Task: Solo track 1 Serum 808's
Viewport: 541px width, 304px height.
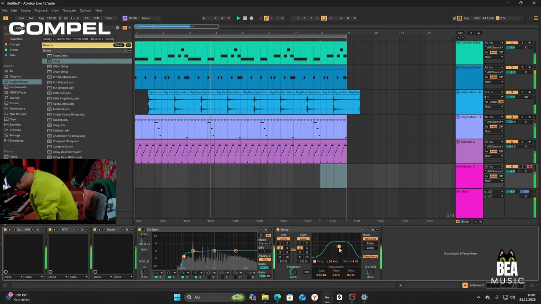Action: pyautogui.click(x=522, y=43)
